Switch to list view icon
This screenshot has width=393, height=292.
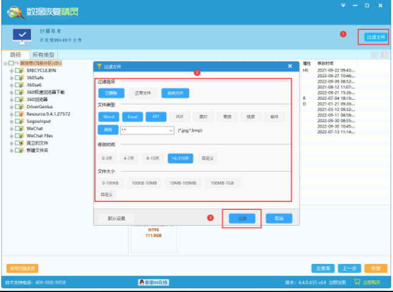point(384,55)
